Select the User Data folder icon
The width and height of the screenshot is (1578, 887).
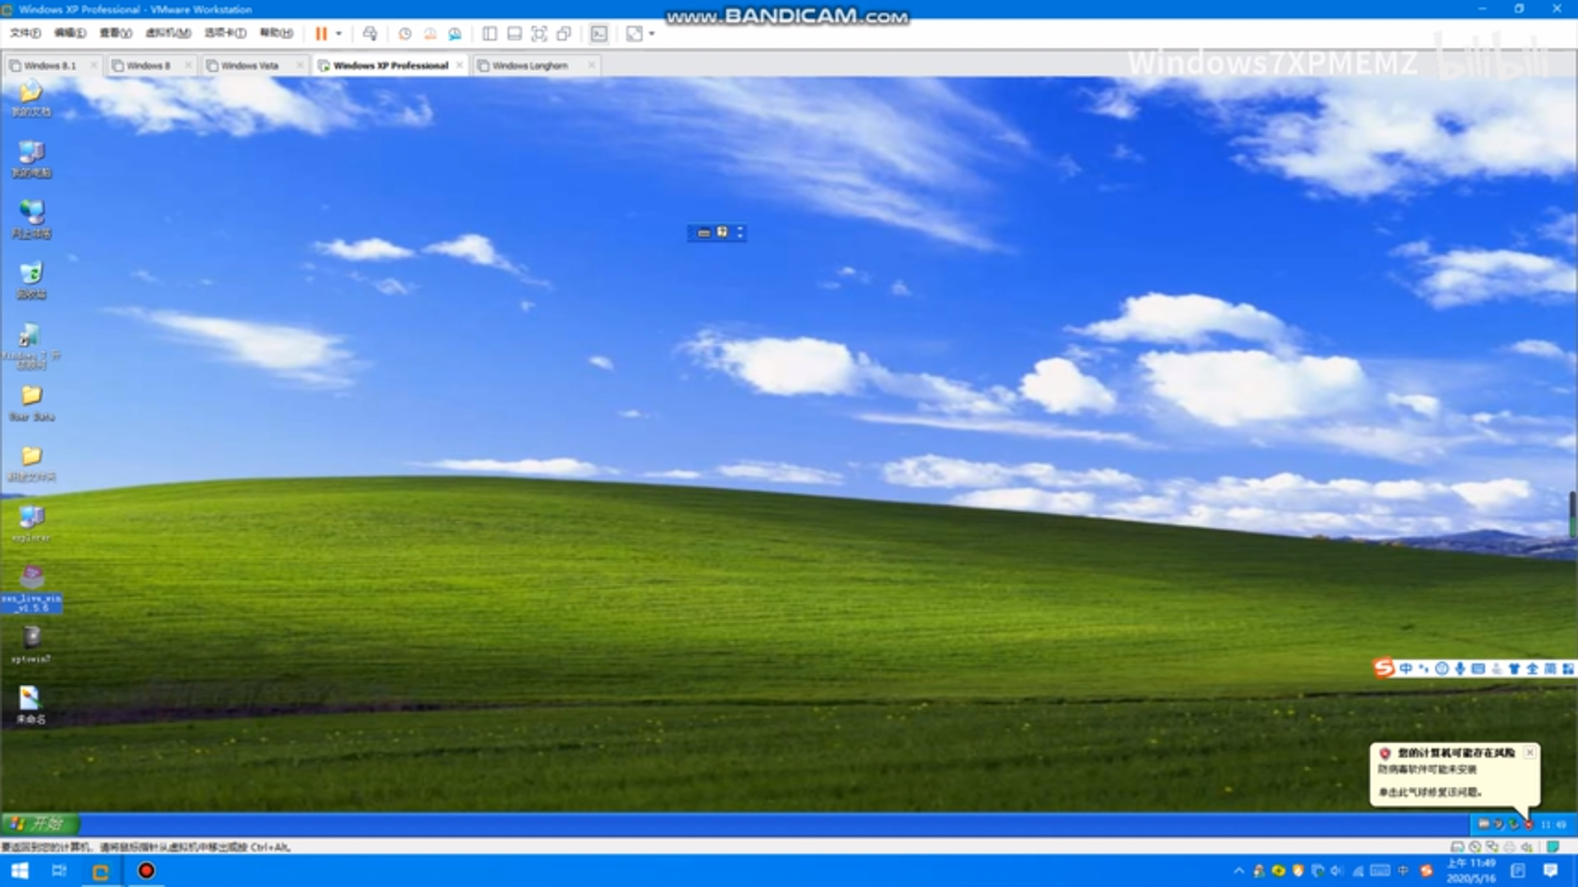click(x=31, y=404)
